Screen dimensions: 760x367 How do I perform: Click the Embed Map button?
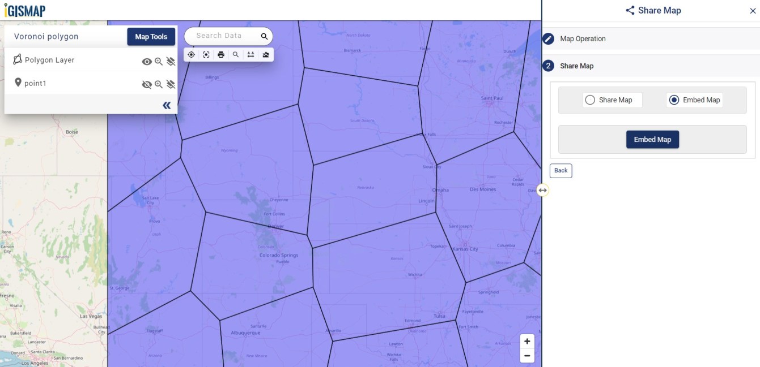(652, 139)
